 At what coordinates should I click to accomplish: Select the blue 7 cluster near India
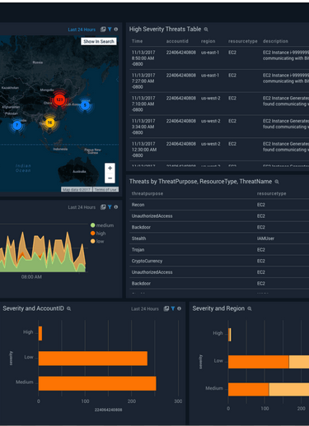(17, 125)
